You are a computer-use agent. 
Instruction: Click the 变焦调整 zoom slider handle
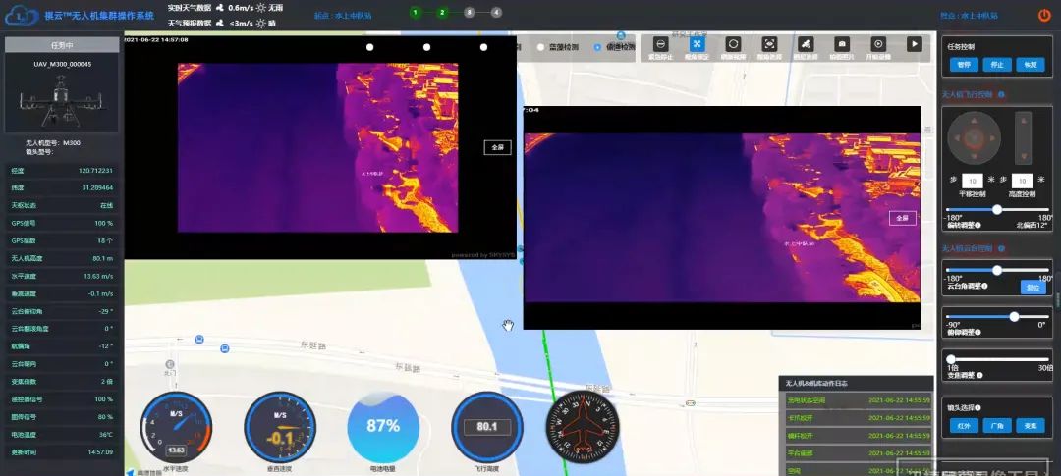951,359
